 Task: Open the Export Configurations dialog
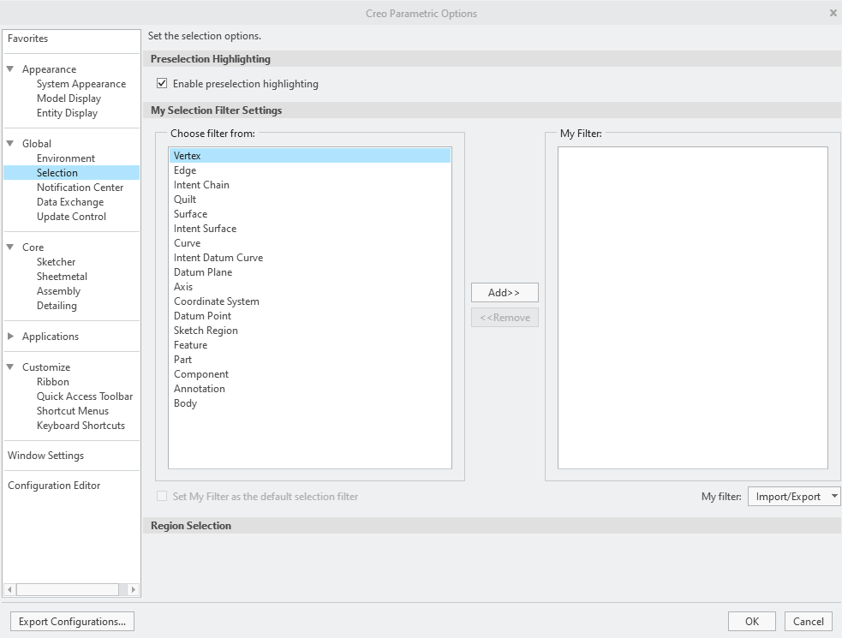[72, 621]
